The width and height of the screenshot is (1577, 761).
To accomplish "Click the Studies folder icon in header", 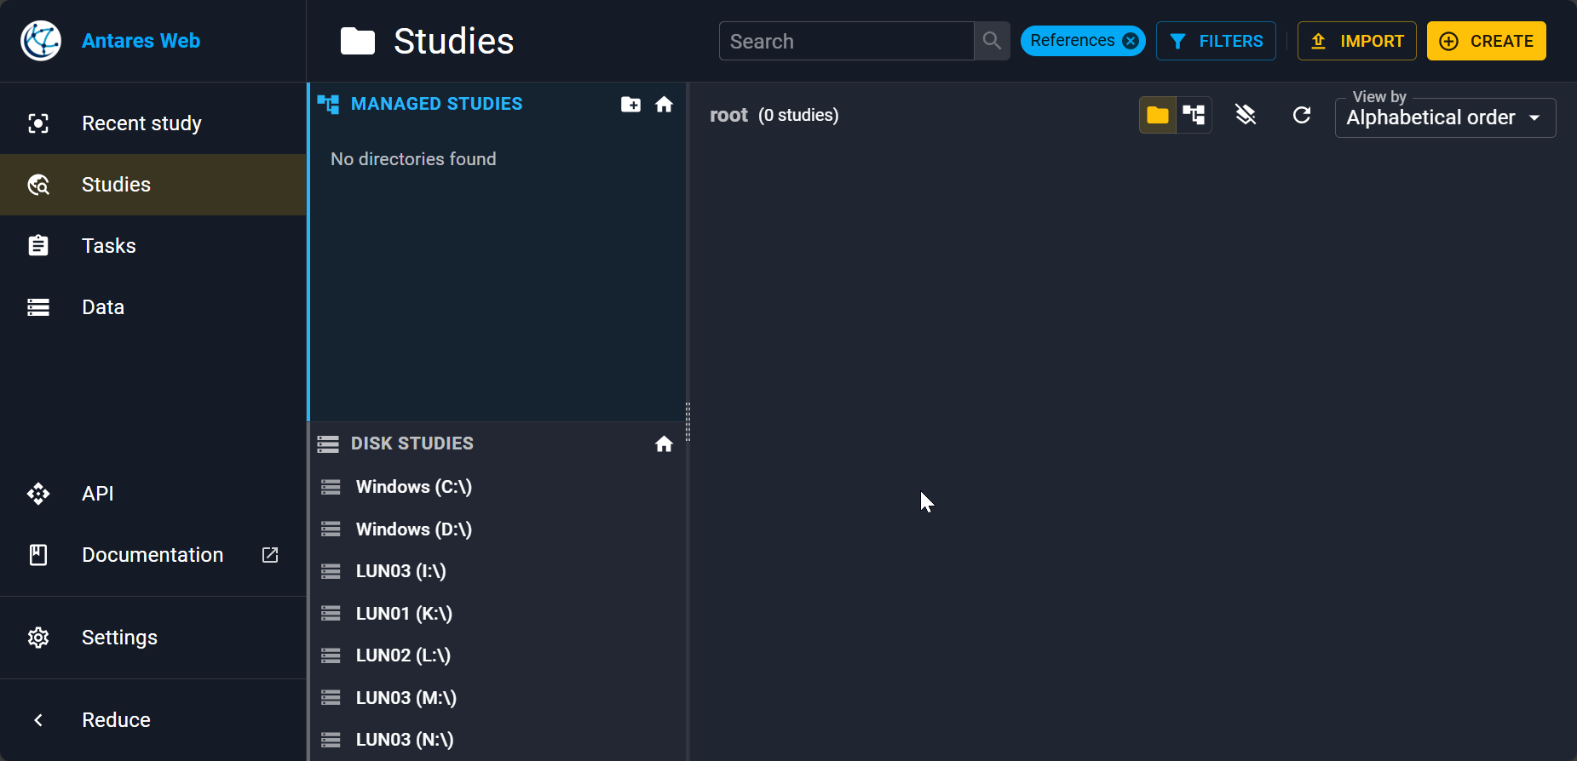I will [x=358, y=41].
